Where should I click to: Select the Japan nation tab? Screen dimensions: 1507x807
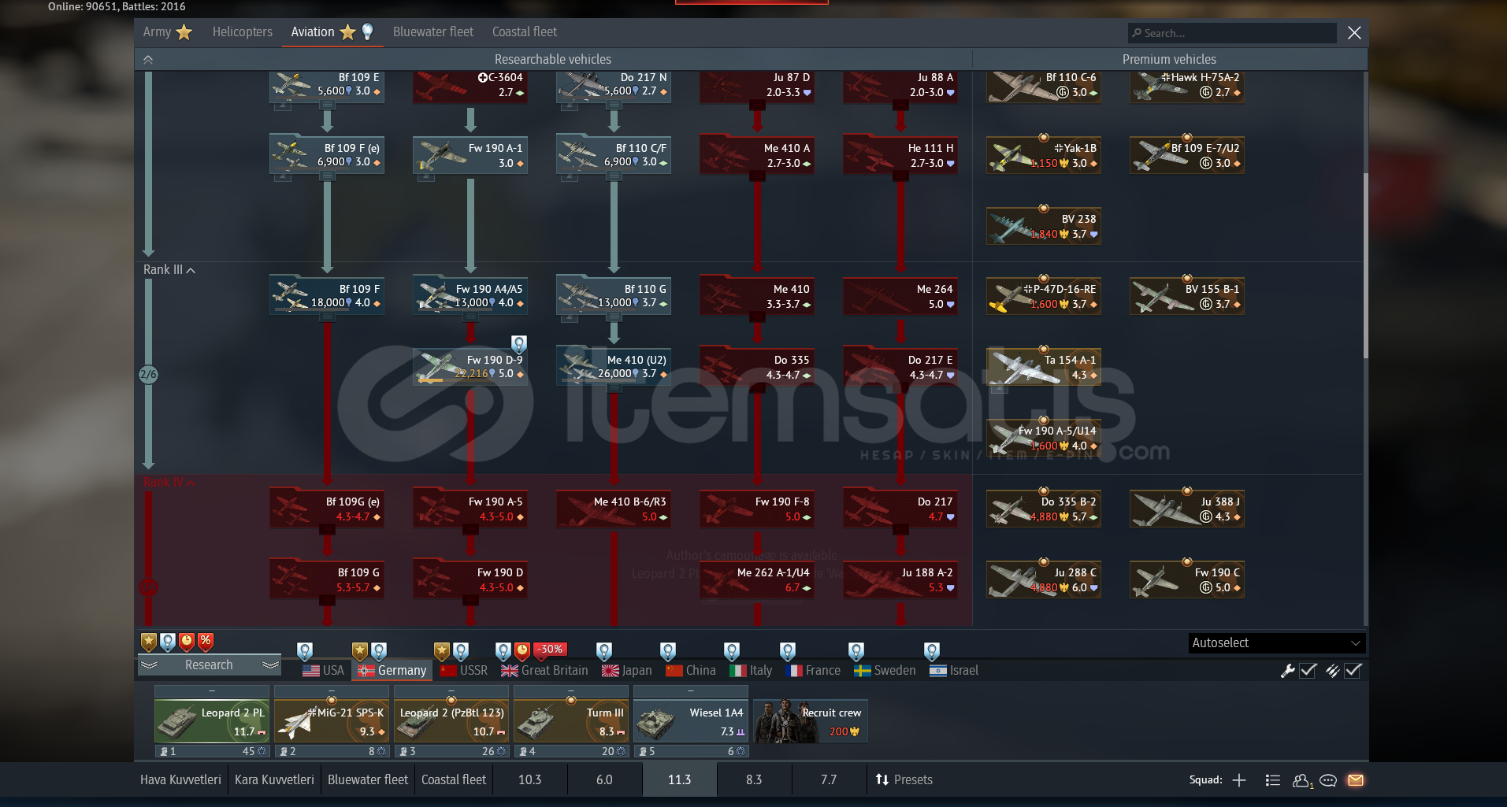click(627, 671)
